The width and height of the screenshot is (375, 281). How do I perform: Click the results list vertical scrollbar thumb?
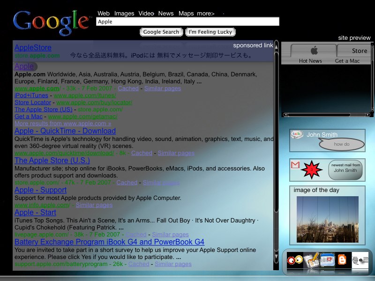pos(276,132)
